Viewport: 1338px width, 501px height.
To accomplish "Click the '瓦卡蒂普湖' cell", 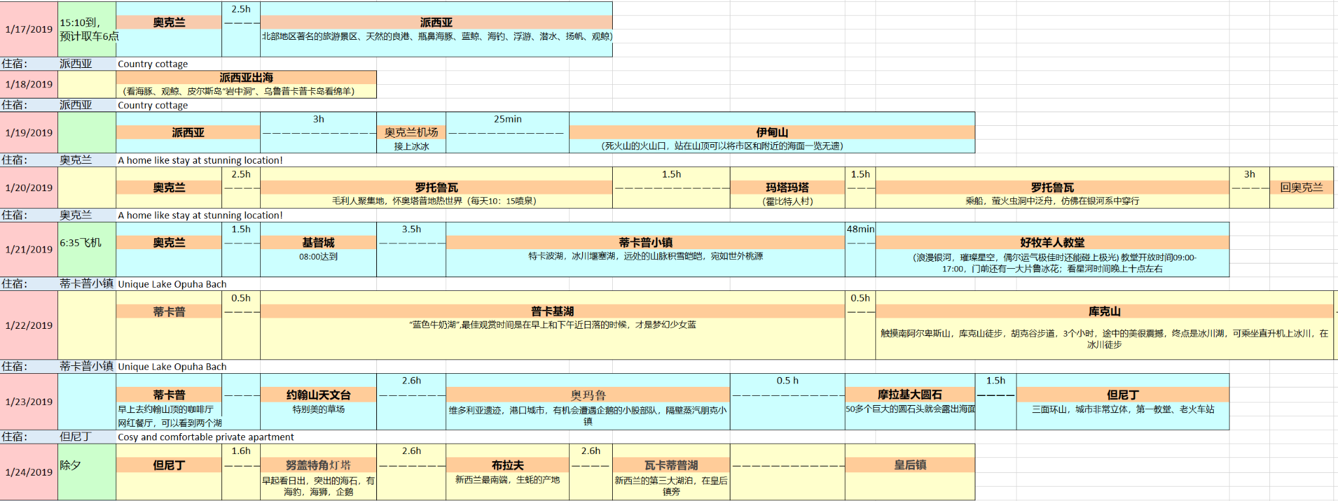I will 671,465.
